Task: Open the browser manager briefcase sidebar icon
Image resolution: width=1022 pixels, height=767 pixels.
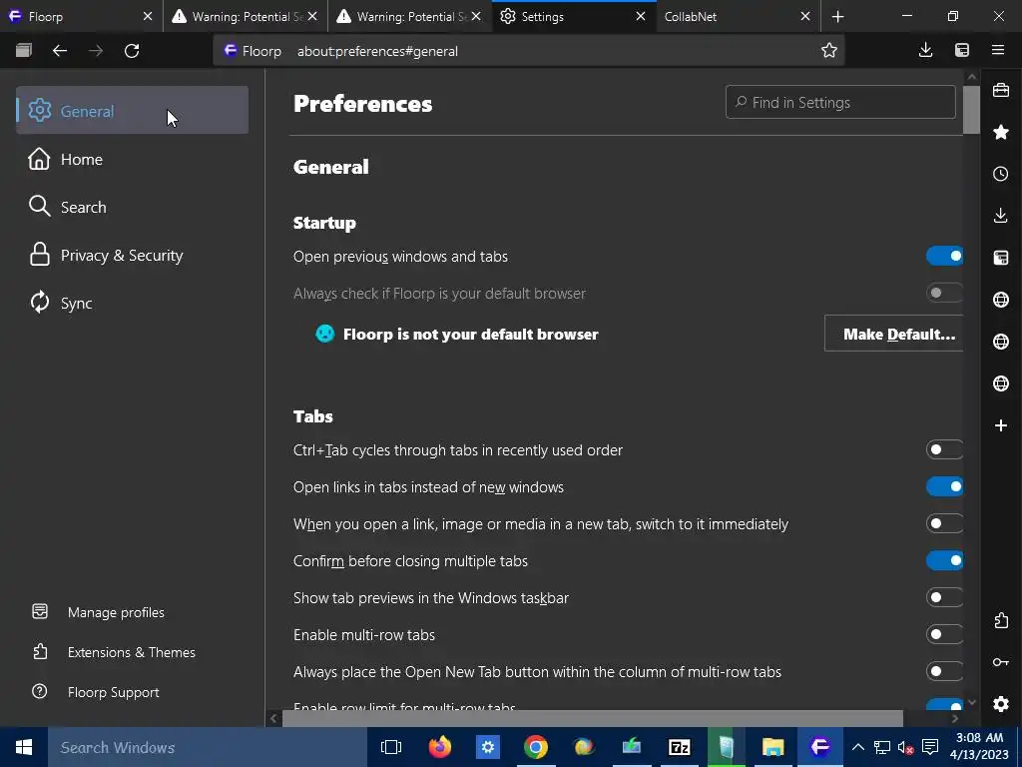Action: (1001, 90)
